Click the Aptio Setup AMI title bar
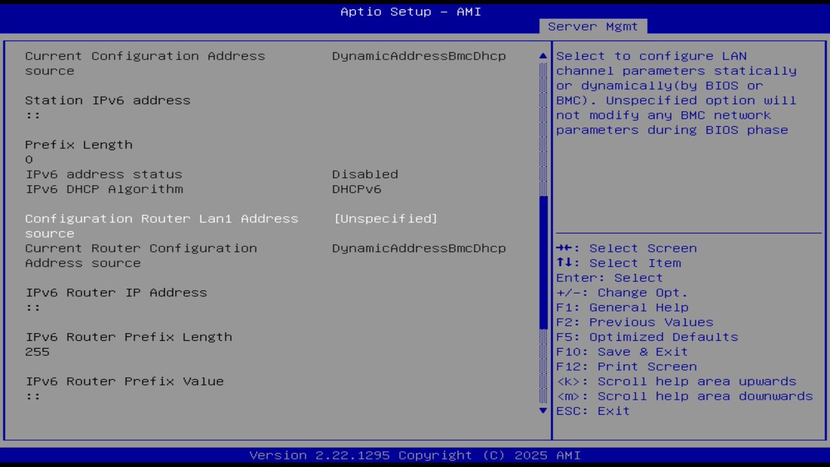Image resolution: width=830 pixels, height=467 pixels. [410, 11]
